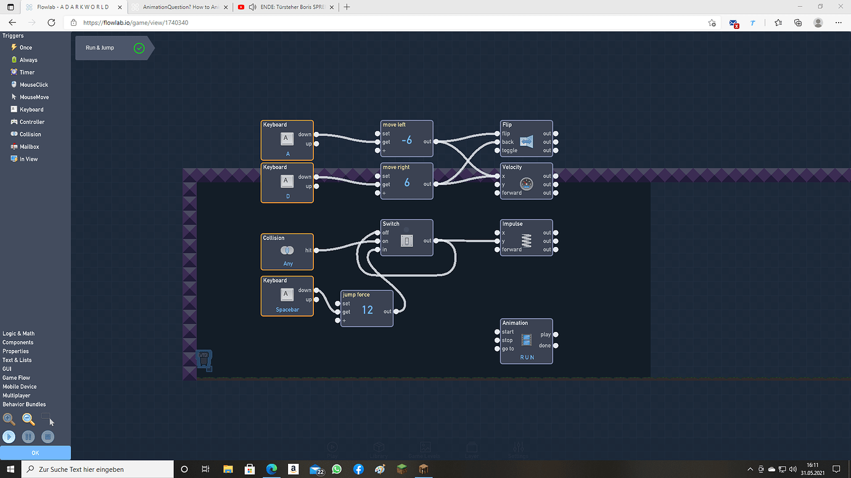Viewport: 851px width, 478px height.
Task: Select the Once trigger icon
Action: tap(14, 47)
